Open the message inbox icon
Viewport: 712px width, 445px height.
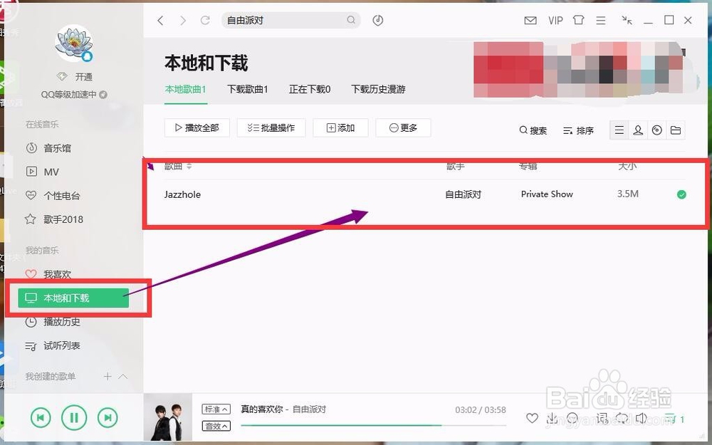pos(530,21)
